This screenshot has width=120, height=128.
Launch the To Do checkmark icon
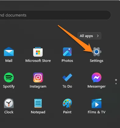pos(67,77)
